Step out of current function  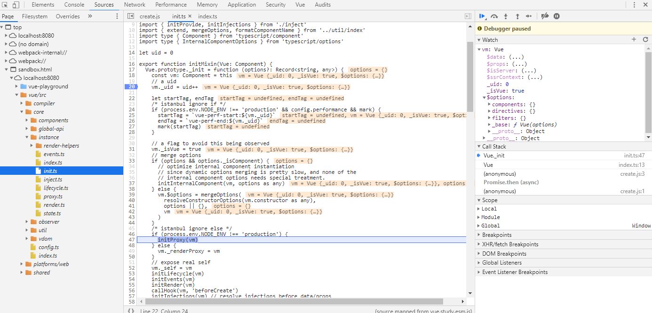point(517,16)
